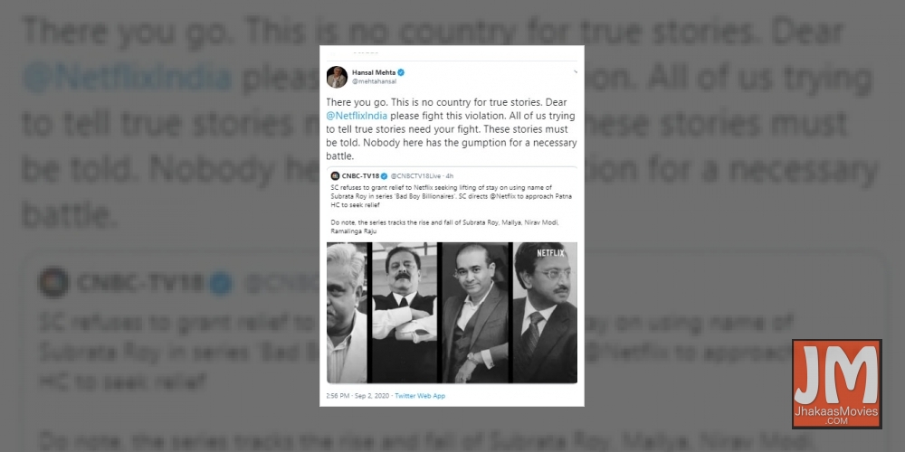Follow the @NetflixIndia mention link
Image resolution: width=905 pixels, height=452 pixels.
[357, 116]
